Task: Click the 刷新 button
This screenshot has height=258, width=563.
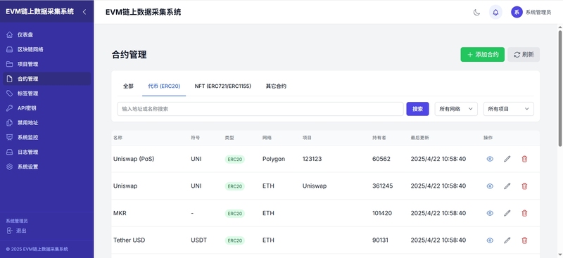Action: (524, 55)
